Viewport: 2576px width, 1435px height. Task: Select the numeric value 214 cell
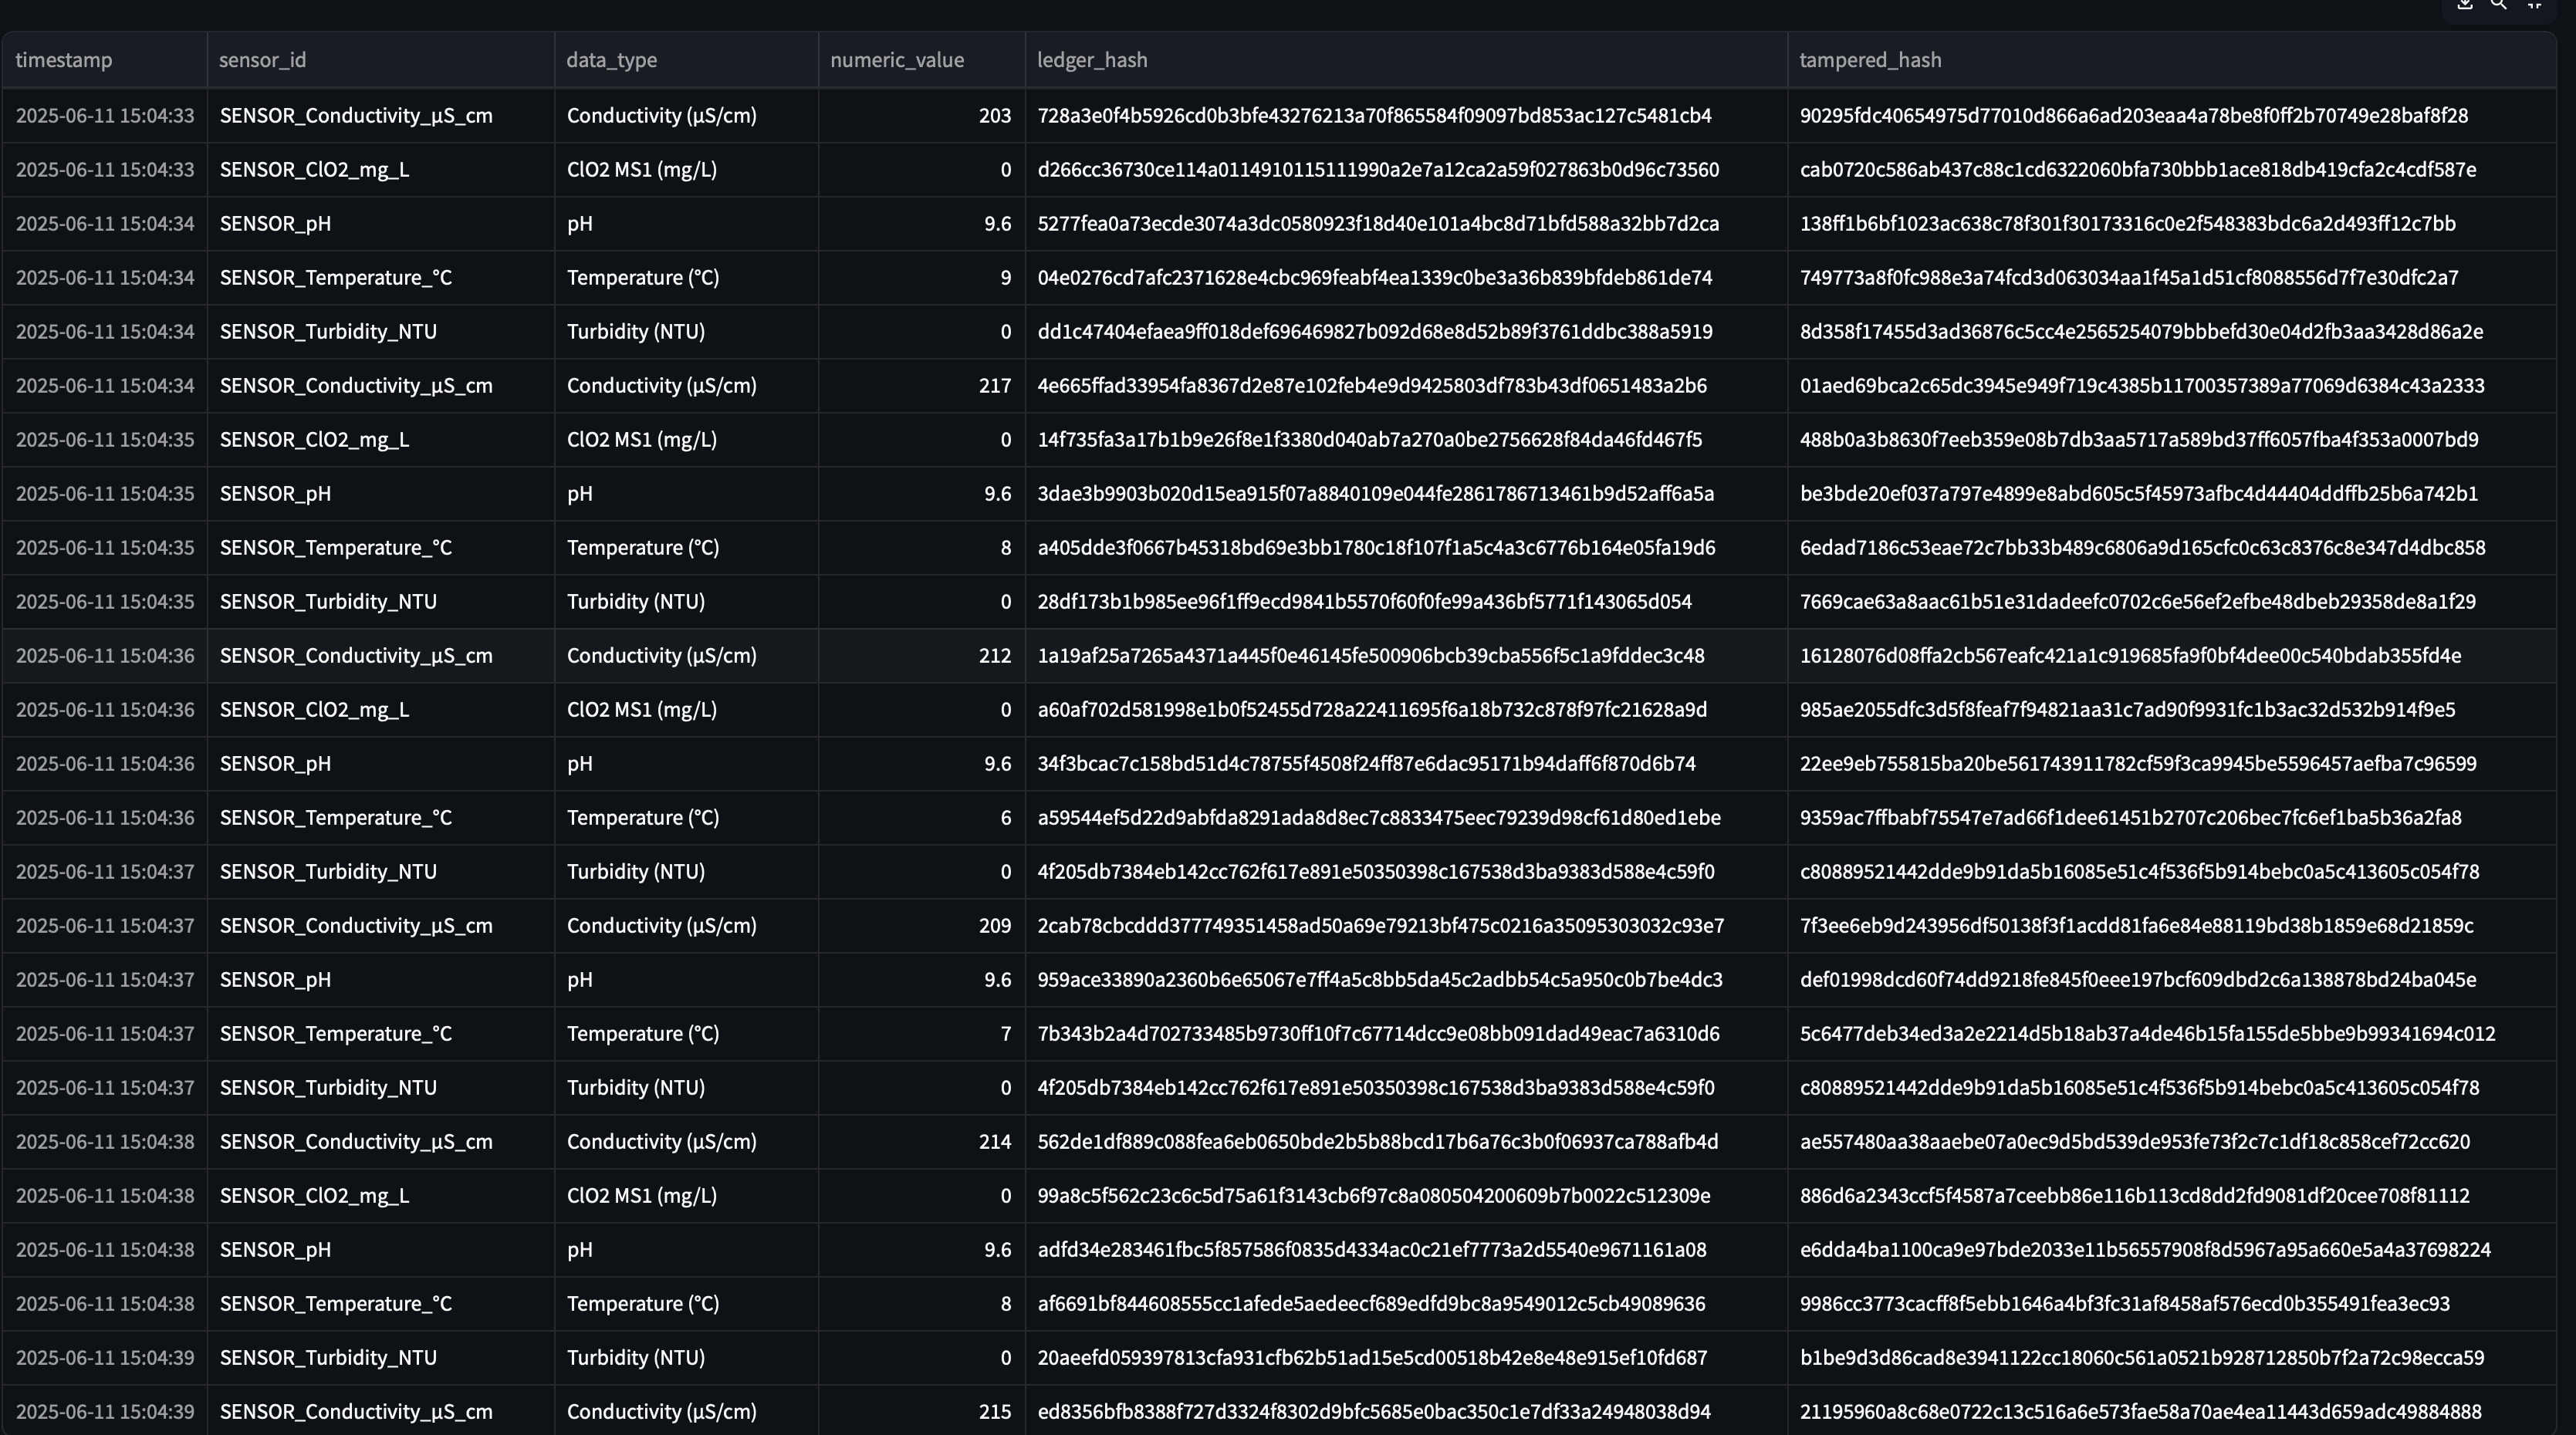click(x=921, y=1141)
